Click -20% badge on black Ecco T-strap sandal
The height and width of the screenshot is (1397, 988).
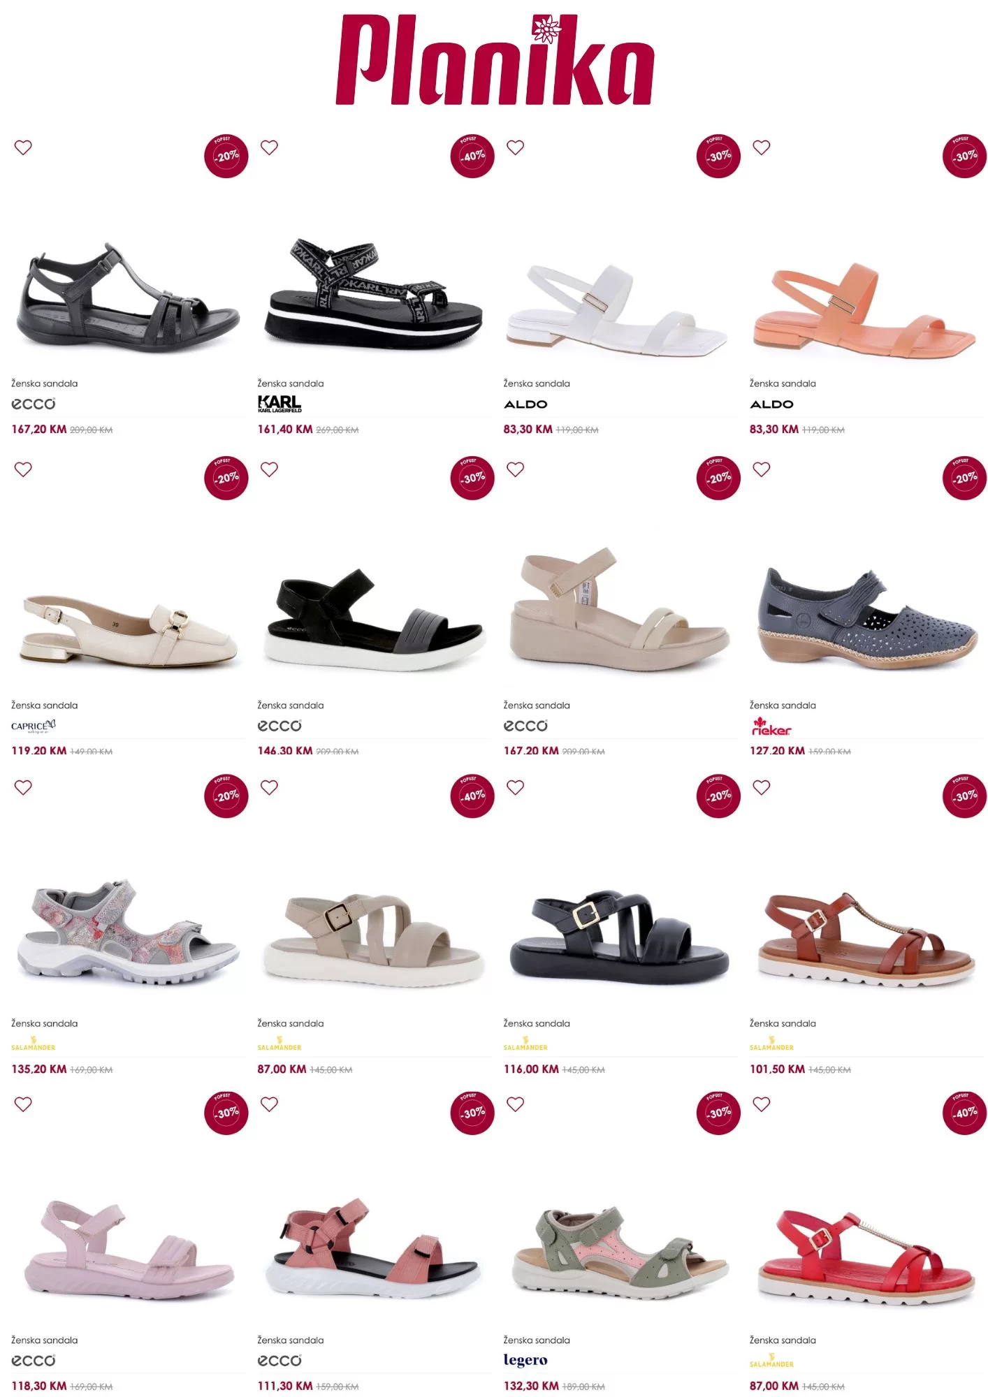click(x=226, y=156)
